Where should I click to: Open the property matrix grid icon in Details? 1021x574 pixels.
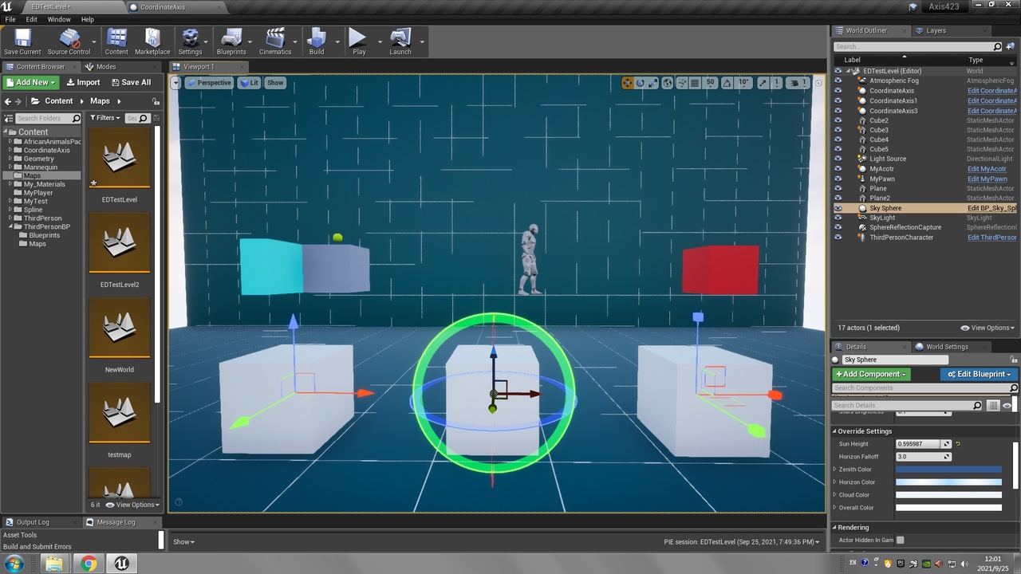coord(993,405)
